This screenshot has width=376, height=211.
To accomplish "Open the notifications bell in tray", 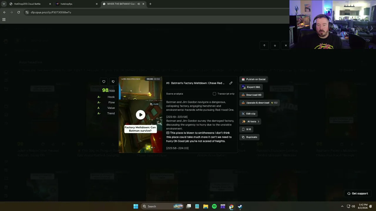I will [371, 206].
